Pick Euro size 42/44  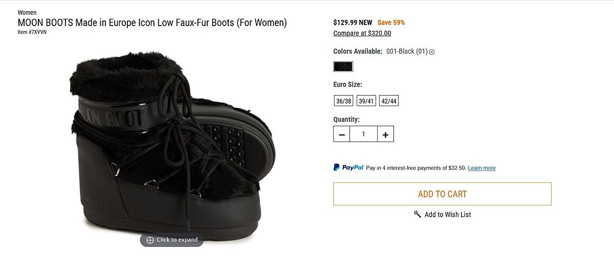tap(389, 101)
